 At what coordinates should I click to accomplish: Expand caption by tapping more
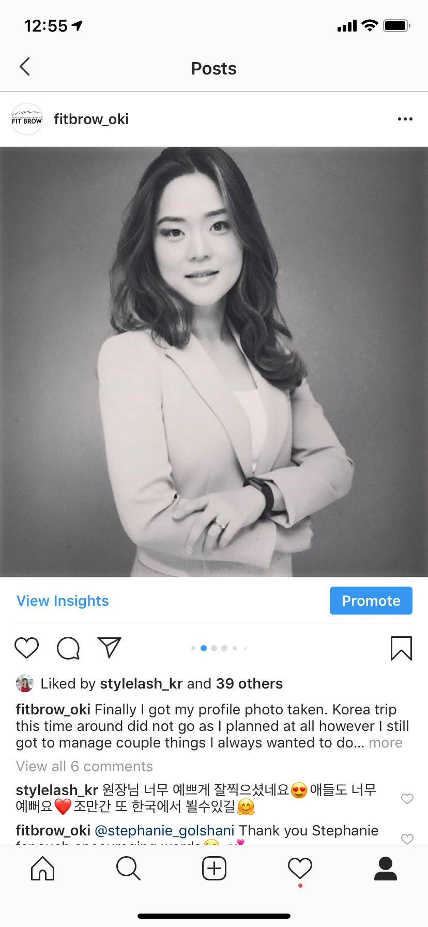[x=386, y=743]
